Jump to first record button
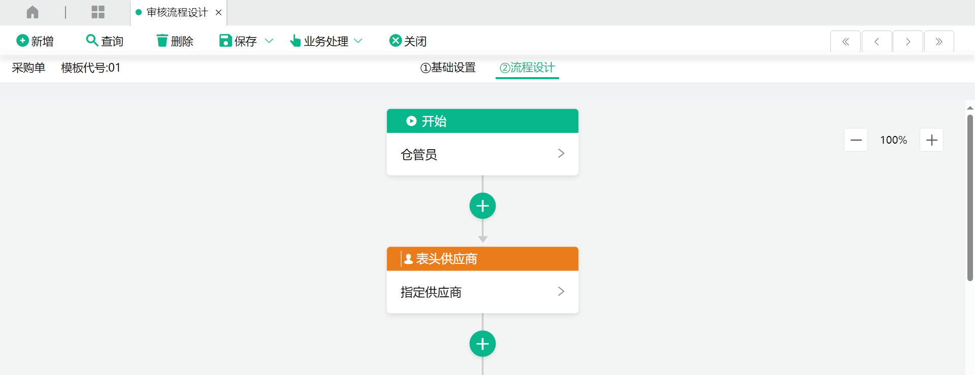Image resolution: width=975 pixels, height=375 pixels. 846,42
